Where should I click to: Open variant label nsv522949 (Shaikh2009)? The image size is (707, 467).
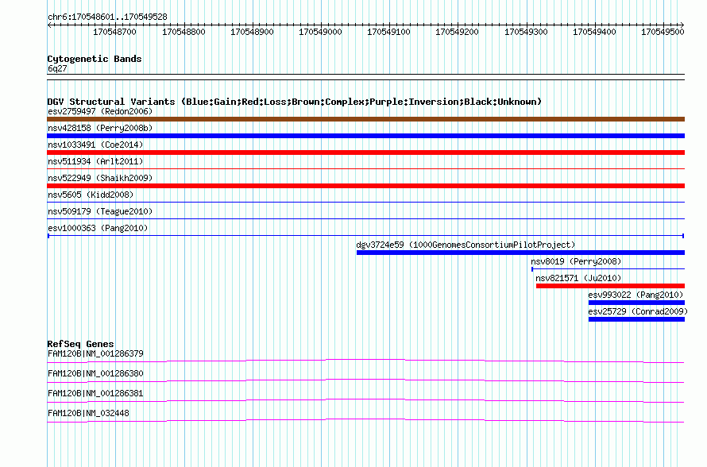point(100,178)
